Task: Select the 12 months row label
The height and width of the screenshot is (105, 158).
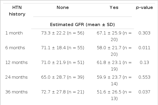Action: [16, 63]
